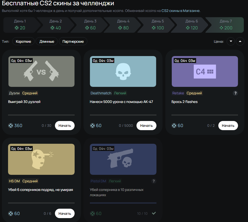Click xcoin icon in День 3 step
This screenshot has height=222, width=248.
click(87, 28)
